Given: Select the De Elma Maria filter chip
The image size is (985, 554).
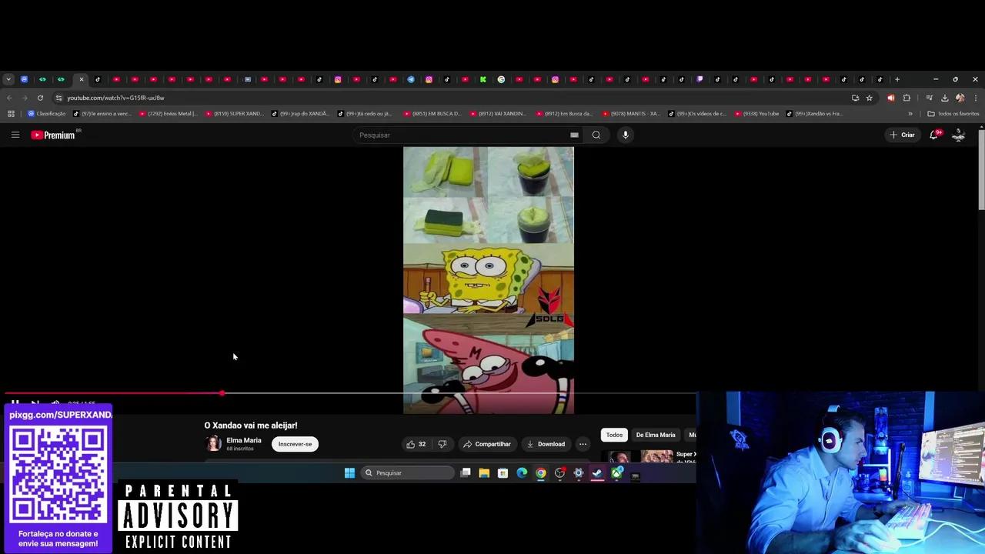Looking at the screenshot, I should (x=656, y=435).
